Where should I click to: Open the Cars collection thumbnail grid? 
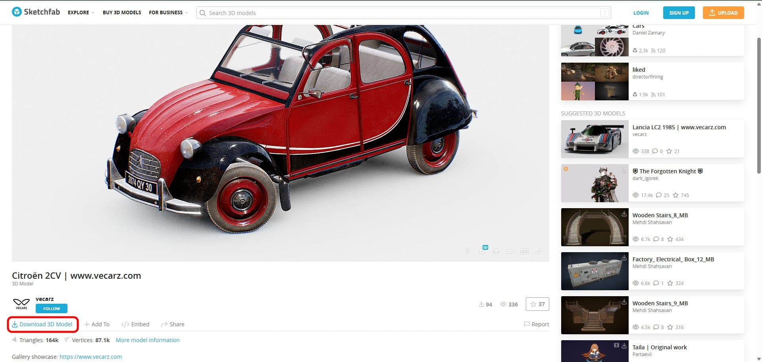point(595,40)
